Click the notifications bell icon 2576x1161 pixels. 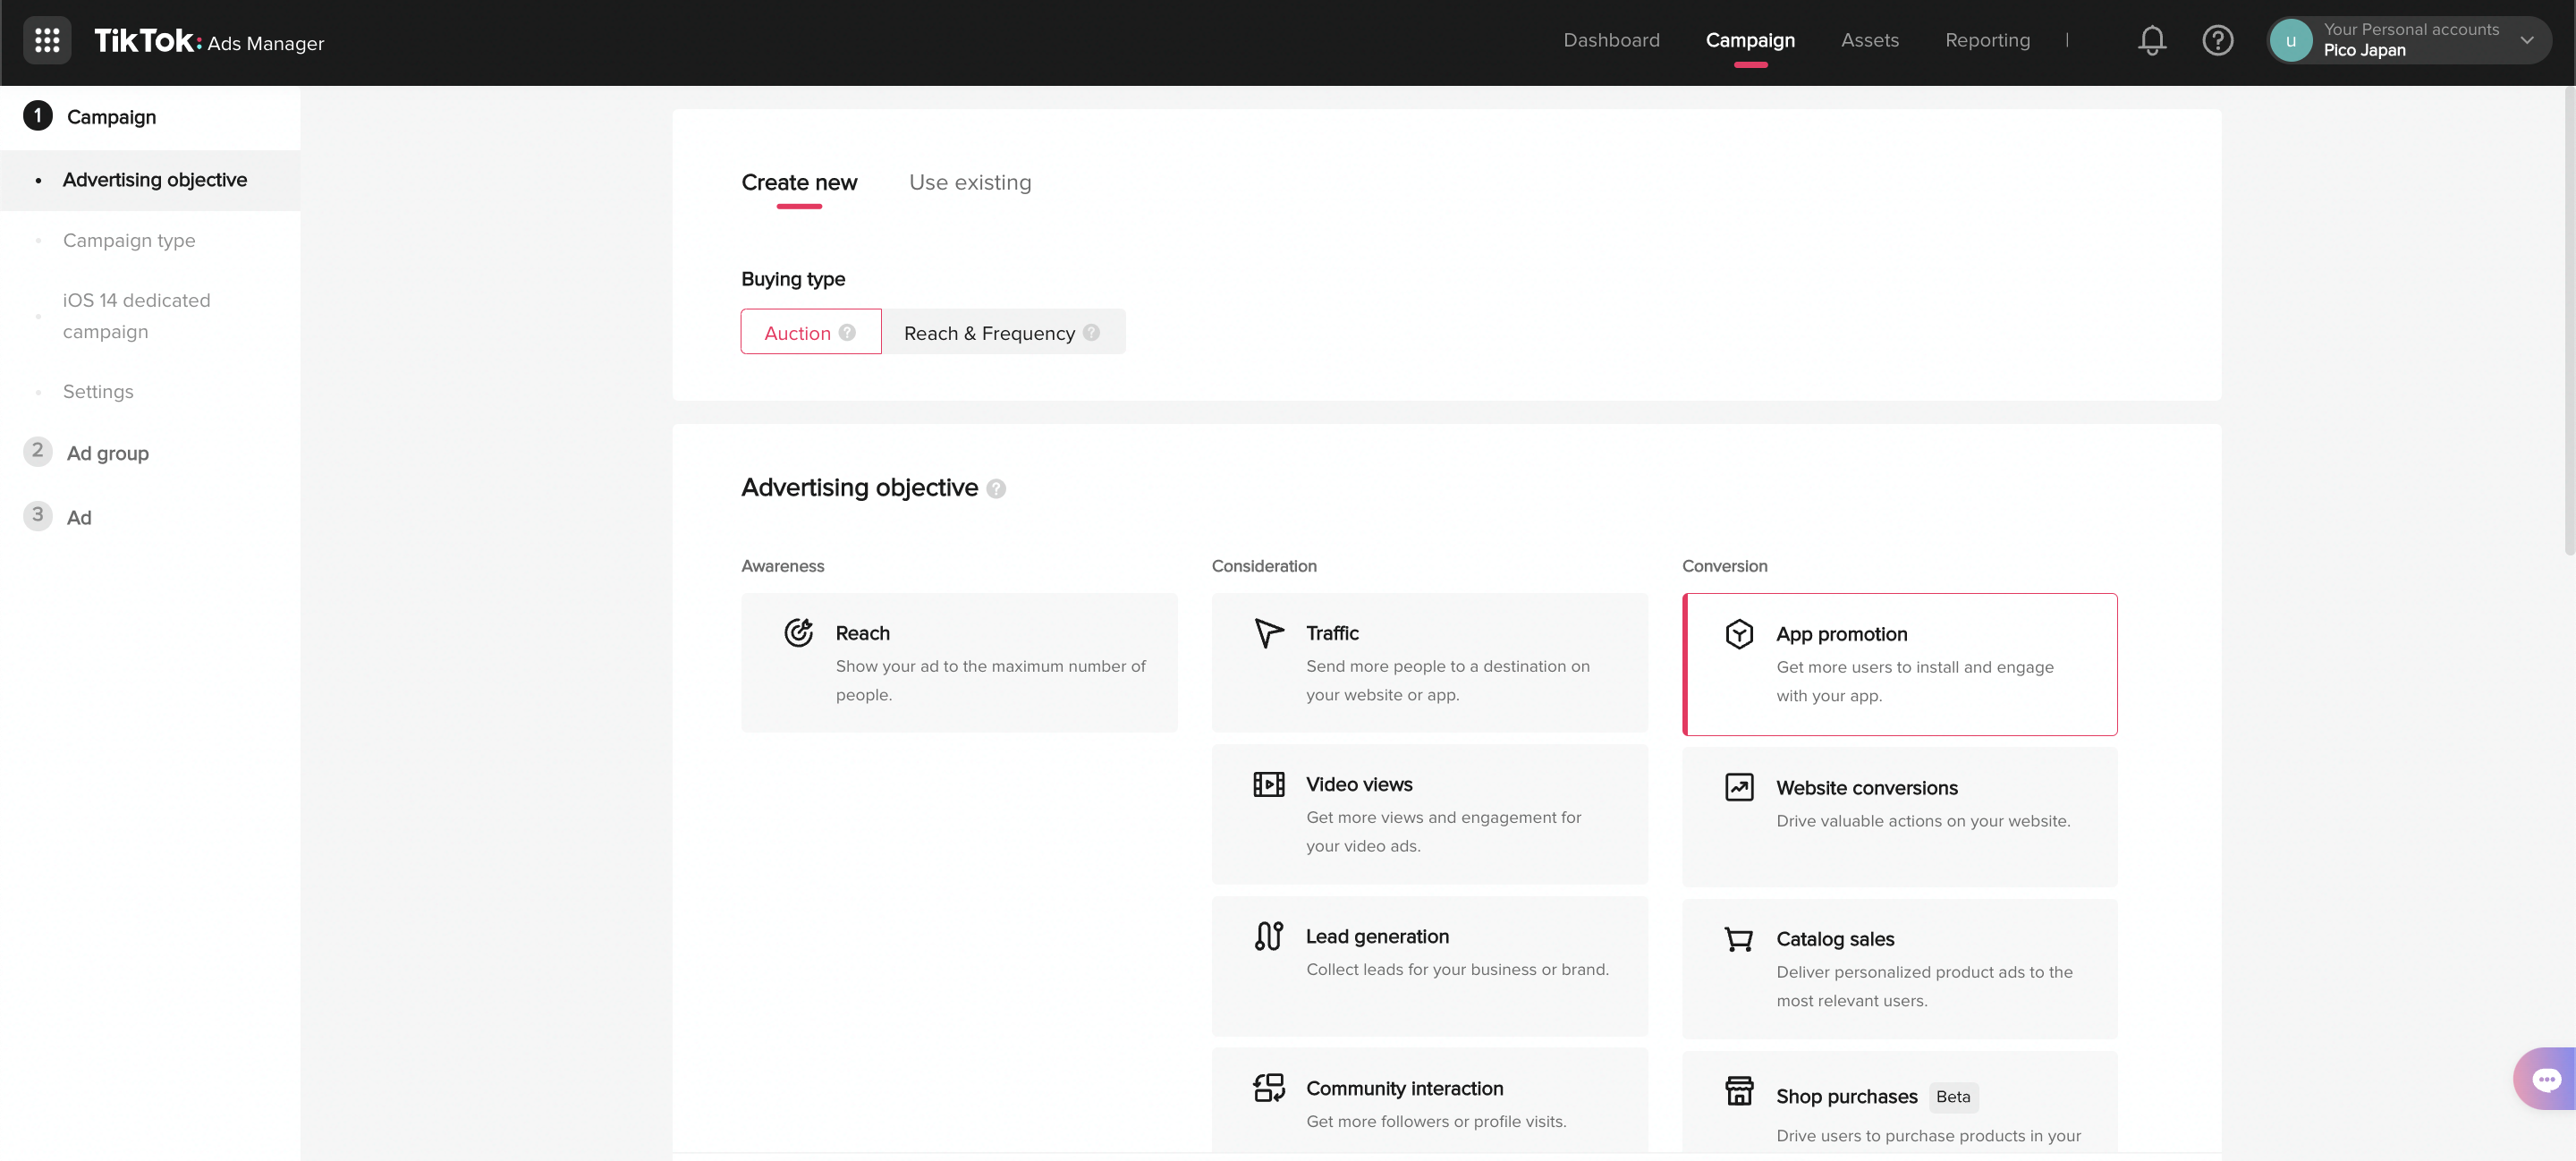[2152, 39]
